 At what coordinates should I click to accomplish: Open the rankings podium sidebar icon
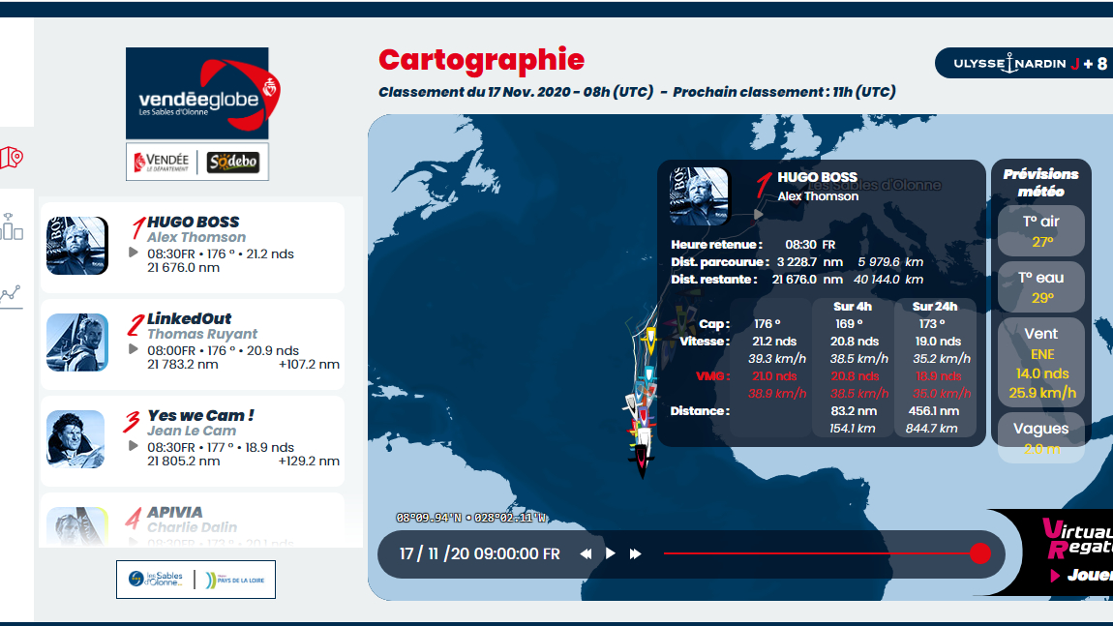[x=12, y=226]
